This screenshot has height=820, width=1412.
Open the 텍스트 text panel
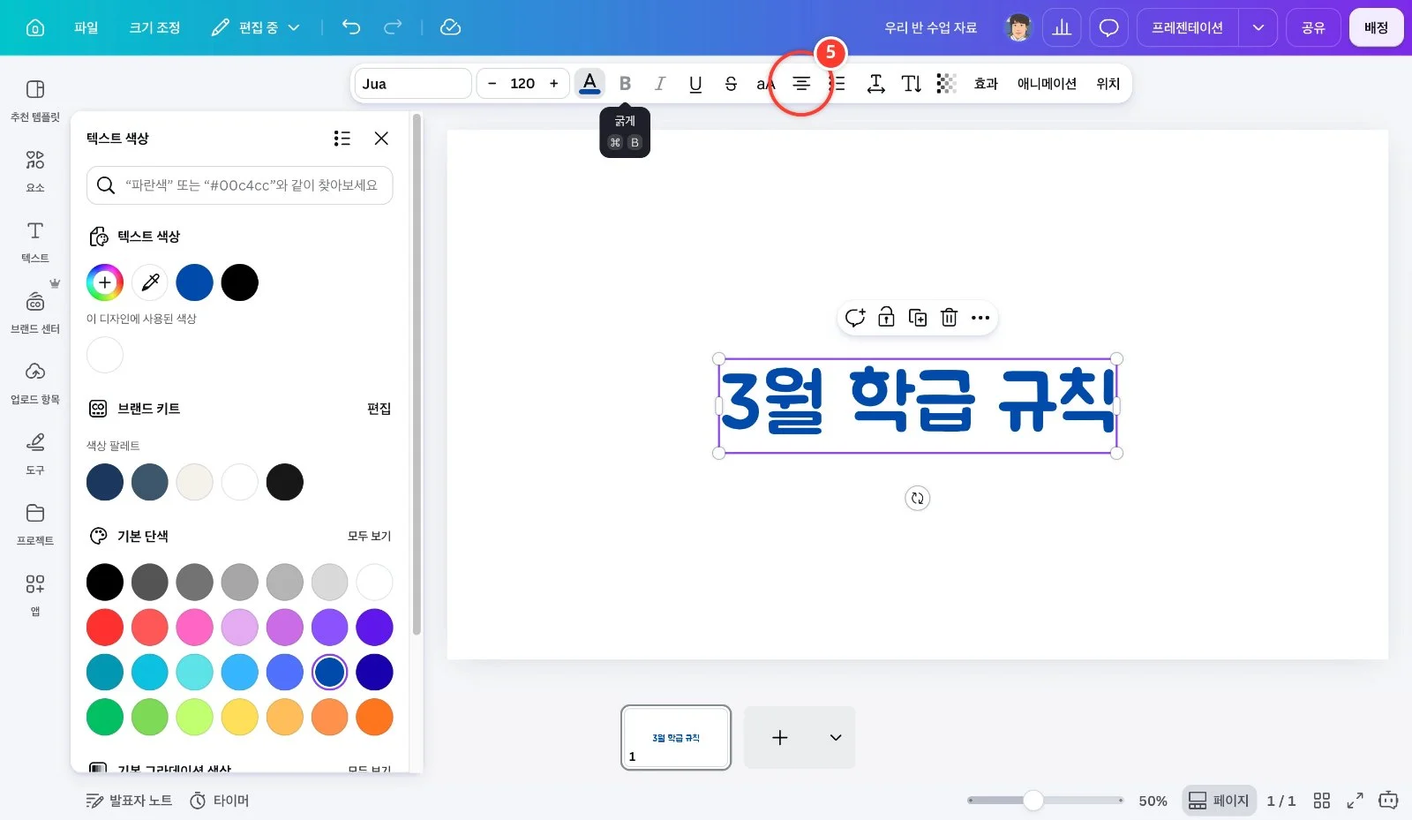pos(35,241)
